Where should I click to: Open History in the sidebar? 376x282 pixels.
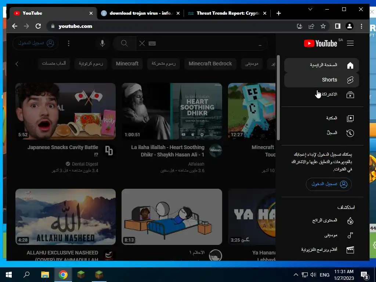pyautogui.click(x=321, y=133)
